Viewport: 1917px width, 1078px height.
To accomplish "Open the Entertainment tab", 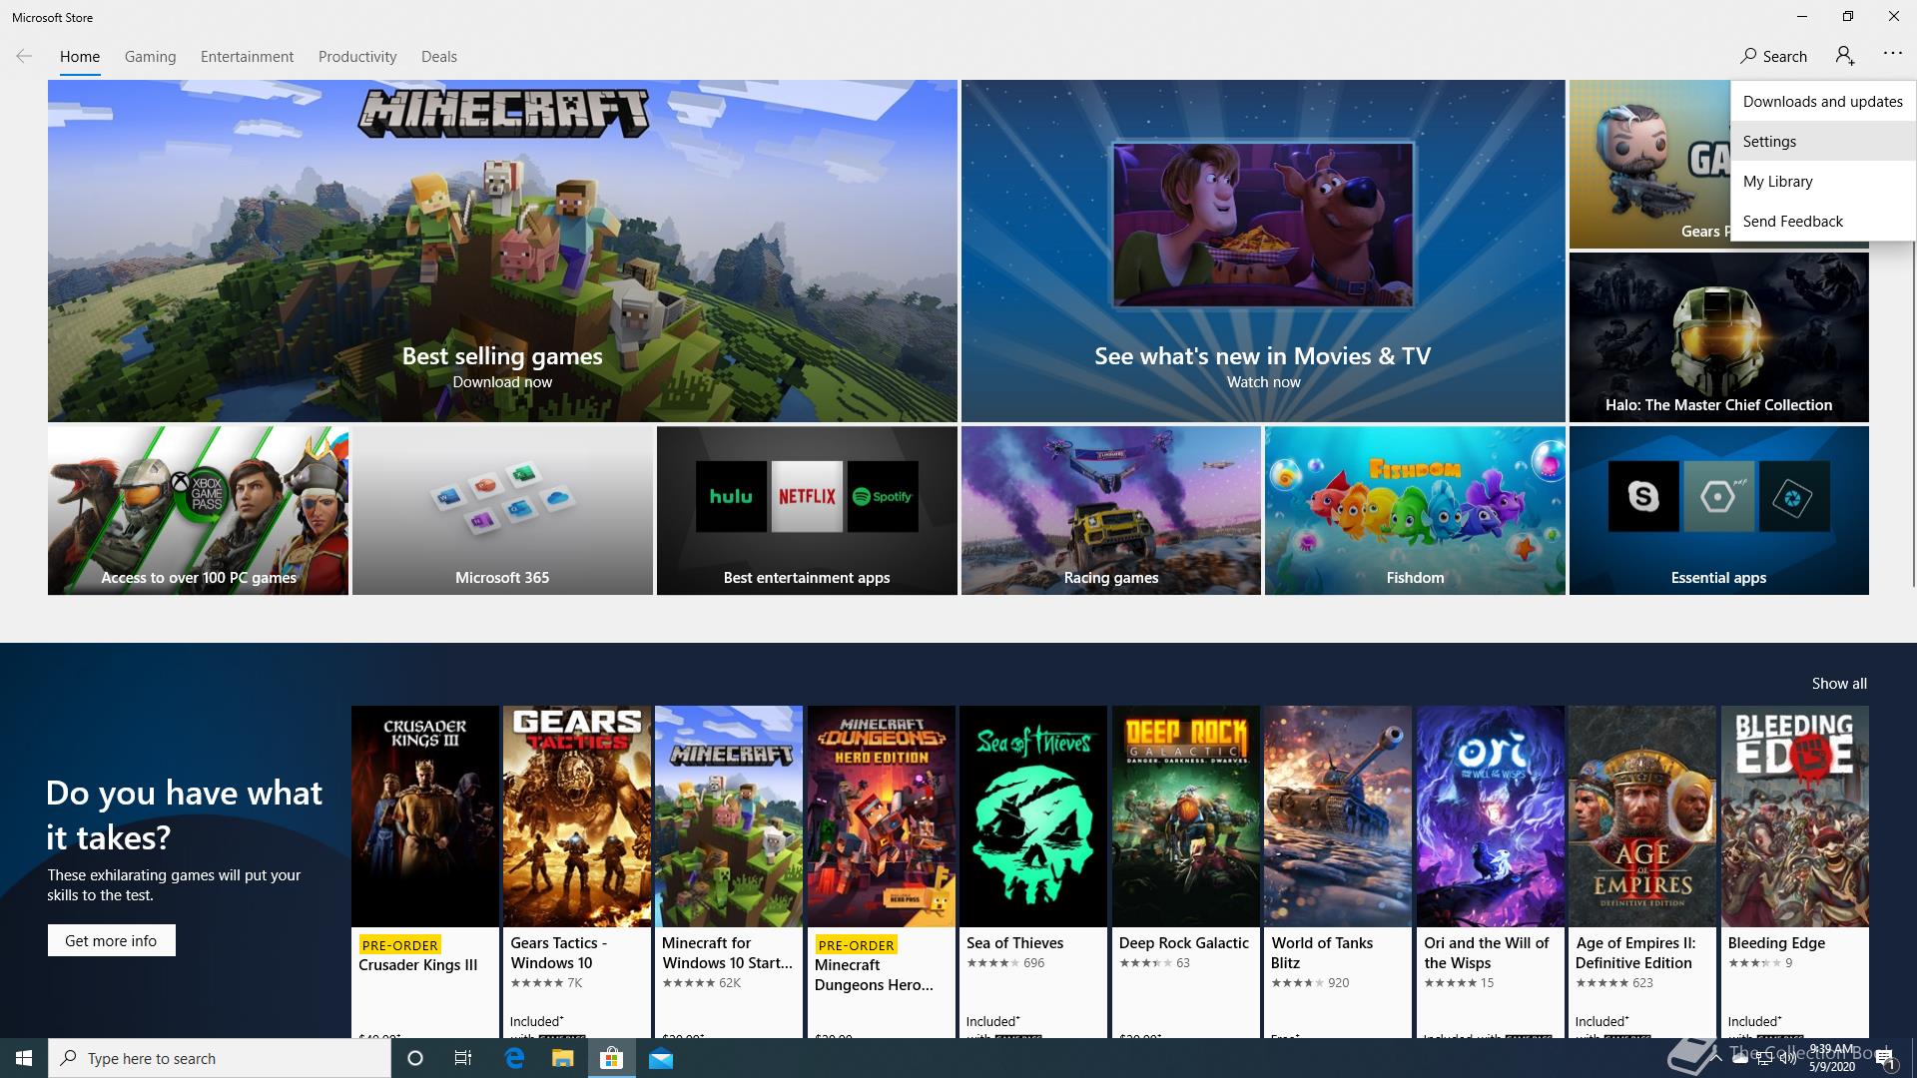I will click(x=247, y=57).
